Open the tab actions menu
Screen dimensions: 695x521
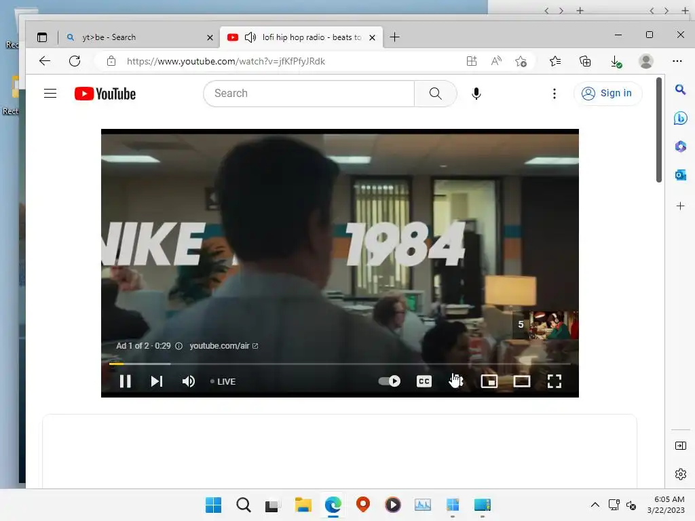(42, 37)
